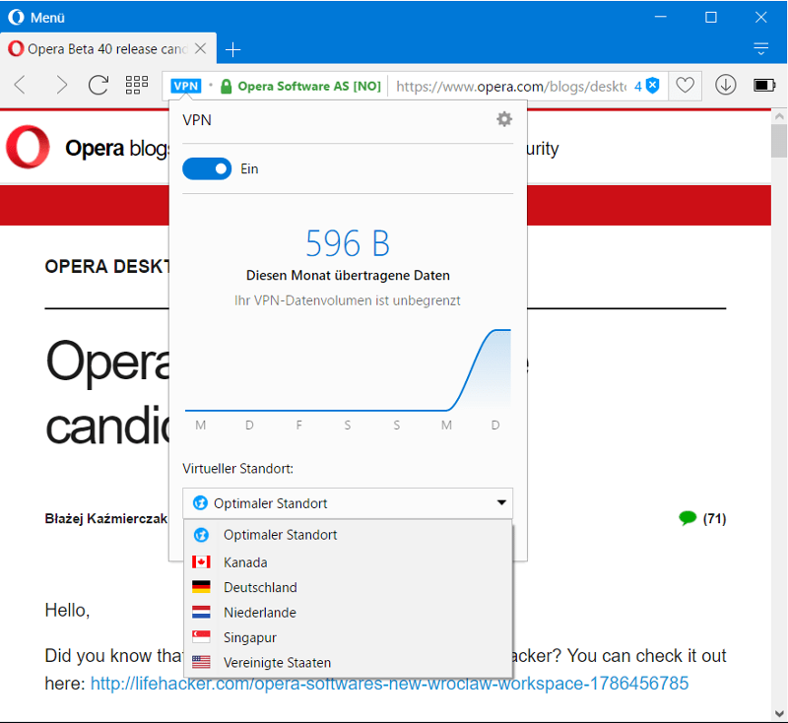The image size is (788, 723).
Task: Go back to previous page
Action: pyautogui.click(x=20, y=86)
